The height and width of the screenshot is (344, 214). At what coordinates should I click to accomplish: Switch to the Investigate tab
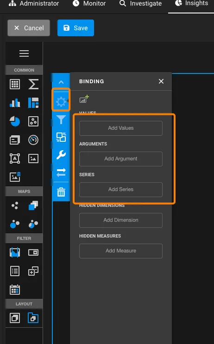coord(141,4)
